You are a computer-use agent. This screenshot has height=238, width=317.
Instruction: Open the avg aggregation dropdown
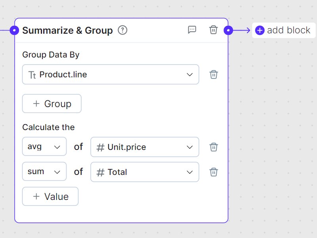tap(44, 147)
